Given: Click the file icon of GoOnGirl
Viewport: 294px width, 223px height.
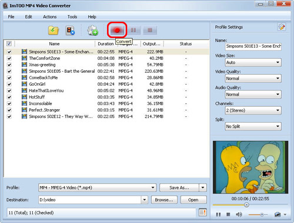Looking at the screenshot, I should (24, 84).
